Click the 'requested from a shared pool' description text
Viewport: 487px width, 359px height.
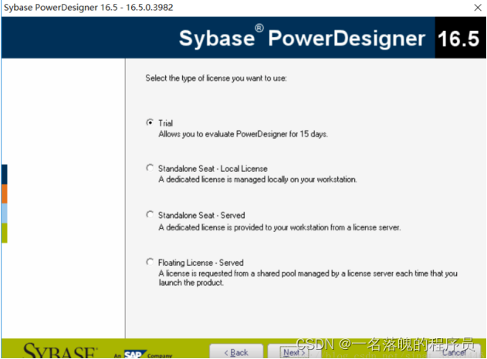[x=308, y=278]
